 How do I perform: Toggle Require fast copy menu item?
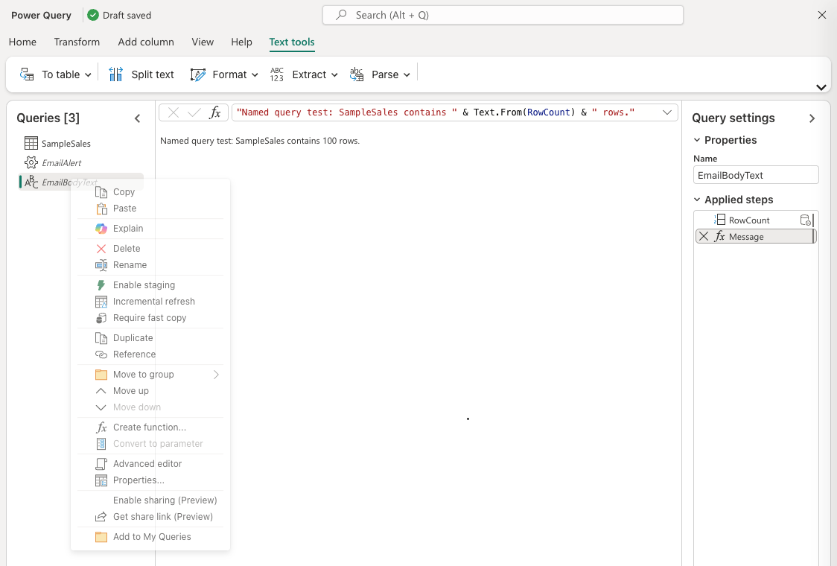point(150,318)
